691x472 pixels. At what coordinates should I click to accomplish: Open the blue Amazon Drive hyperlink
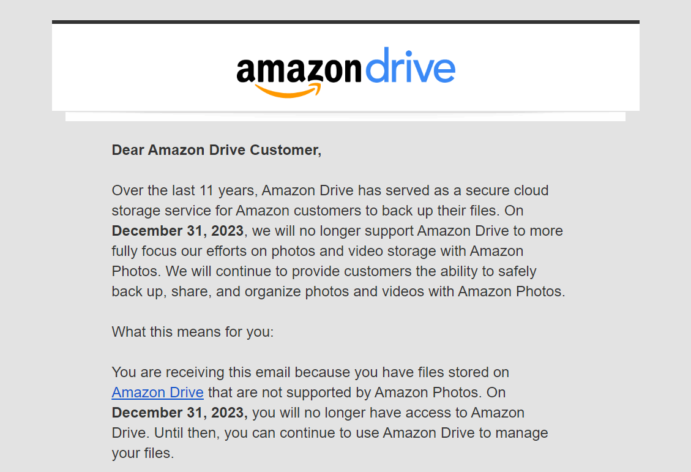(x=158, y=392)
